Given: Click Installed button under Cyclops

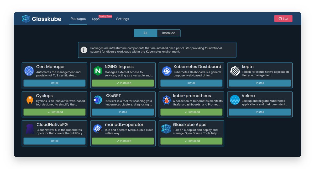Looking at the screenshot, I should [x=54, y=112].
